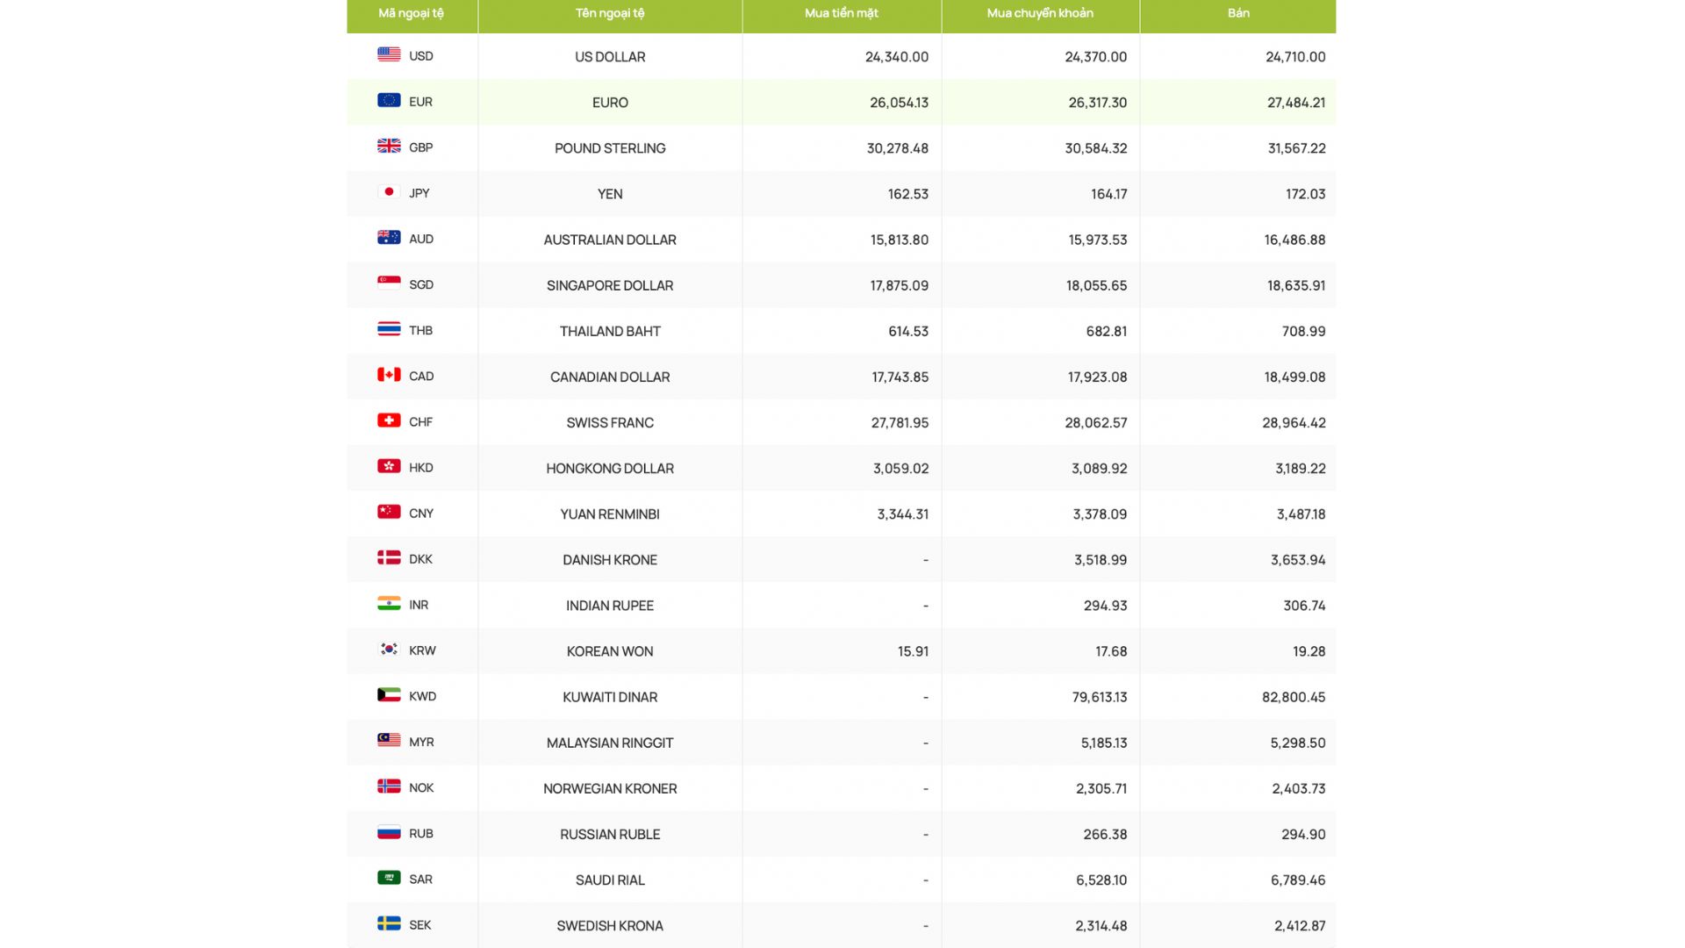Viewport: 1685px width, 948px height.
Task: Select the EURO currency name cell
Action: click(x=609, y=103)
